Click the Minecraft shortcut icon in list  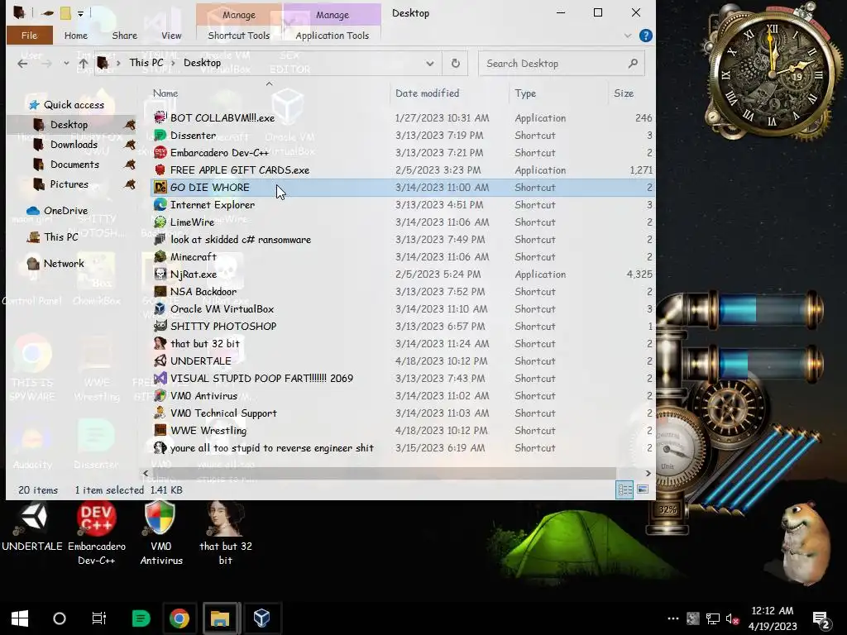160,256
